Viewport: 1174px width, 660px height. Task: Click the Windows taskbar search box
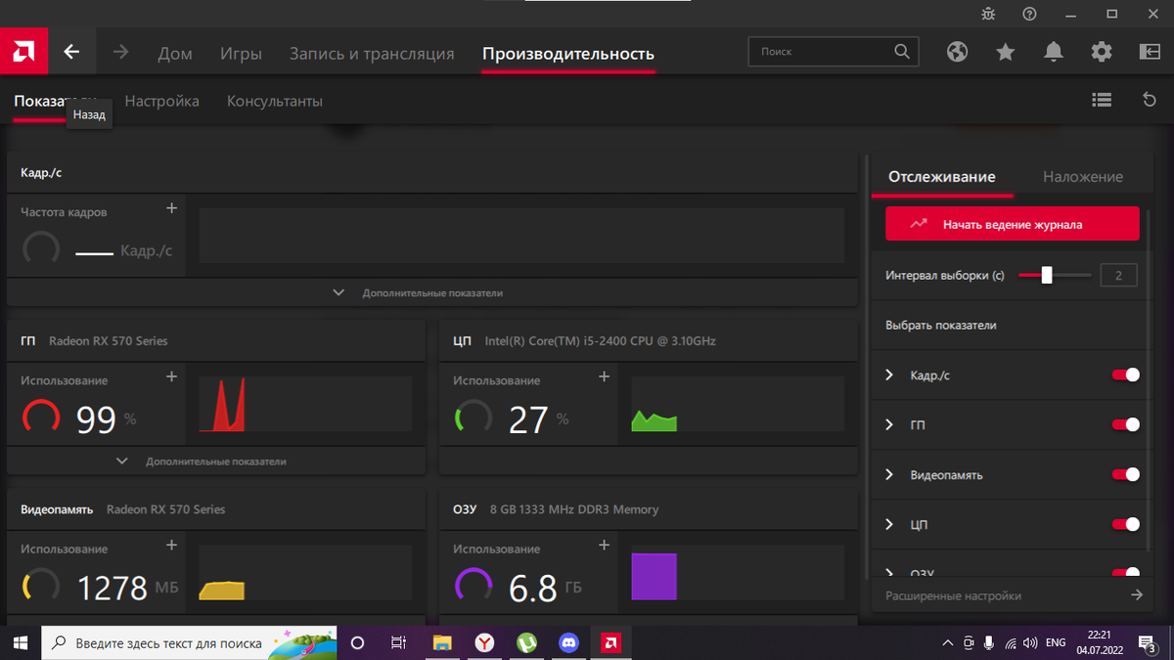point(189,642)
